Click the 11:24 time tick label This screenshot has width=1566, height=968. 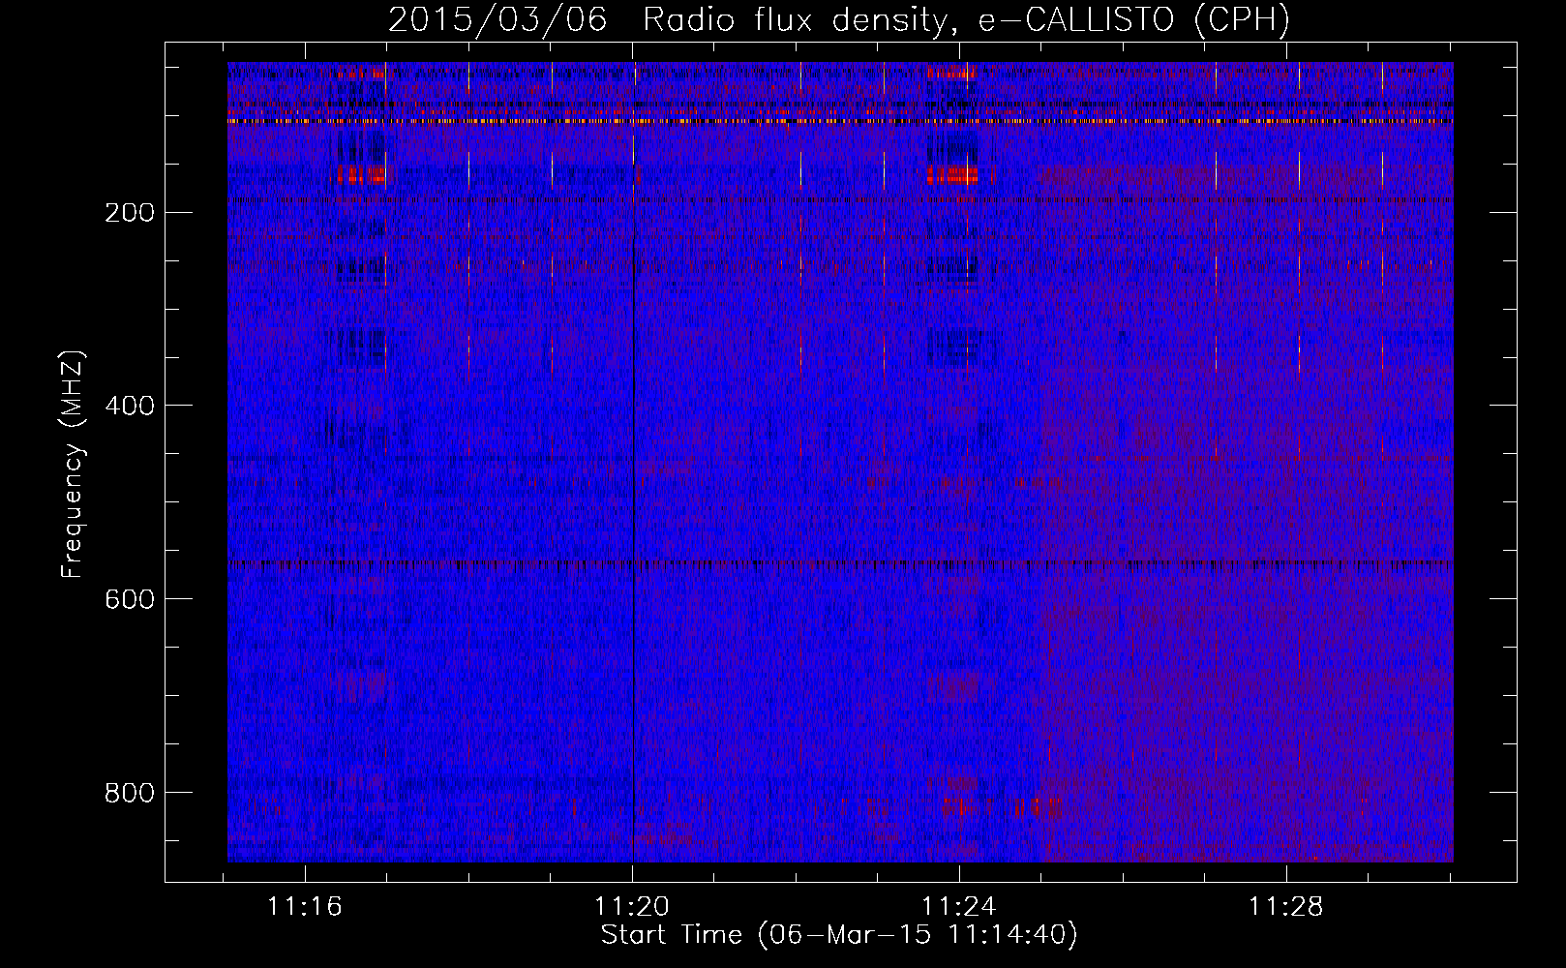pyautogui.click(x=959, y=907)
